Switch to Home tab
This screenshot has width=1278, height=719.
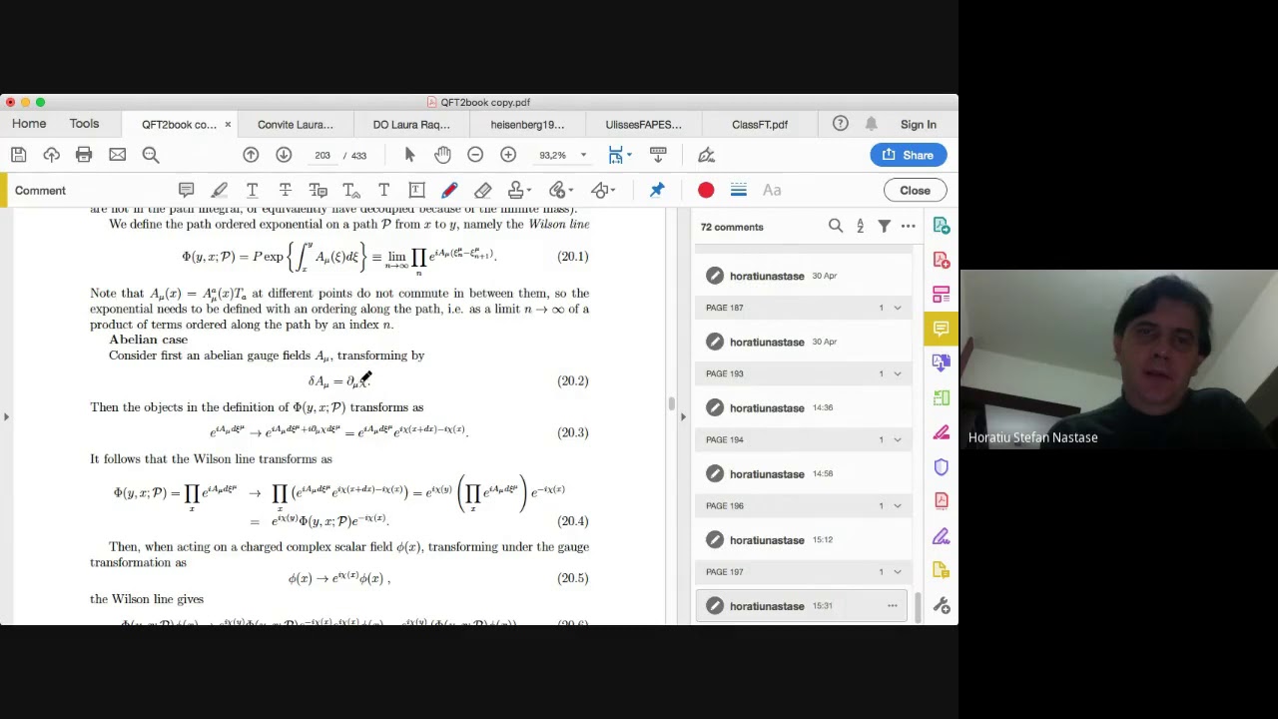click(x=29, y=124)
